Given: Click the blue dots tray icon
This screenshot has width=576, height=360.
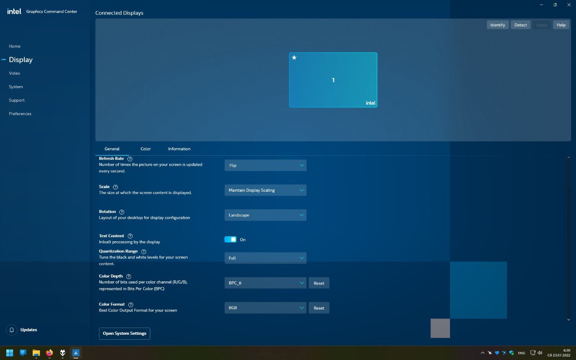Looking at the screenshot, I should 504,353.
